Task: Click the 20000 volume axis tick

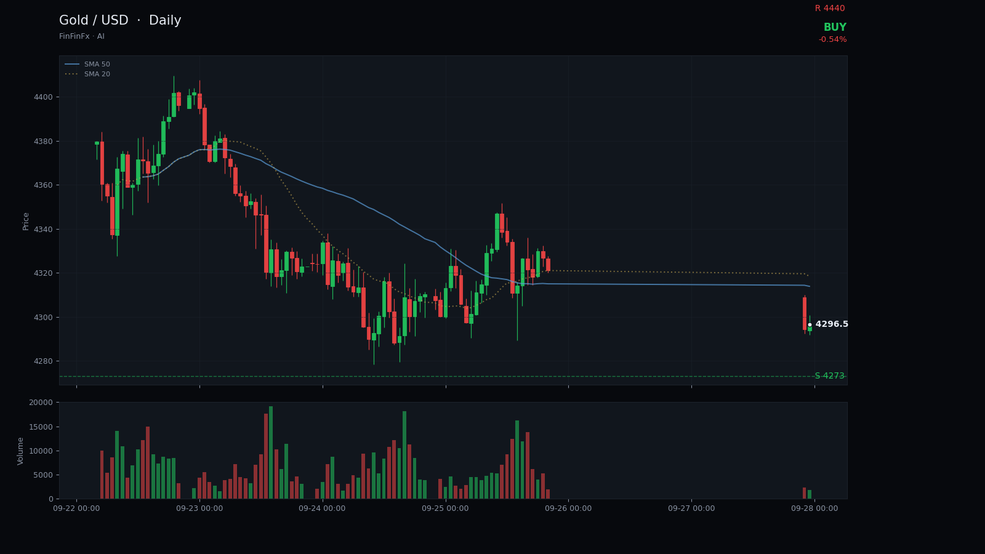Action: point(41,403)
